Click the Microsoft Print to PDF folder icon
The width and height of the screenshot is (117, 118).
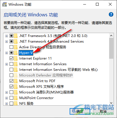pos(16,81)
